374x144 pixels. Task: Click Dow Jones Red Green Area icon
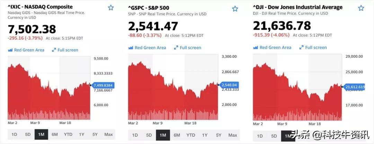(256, 48)
